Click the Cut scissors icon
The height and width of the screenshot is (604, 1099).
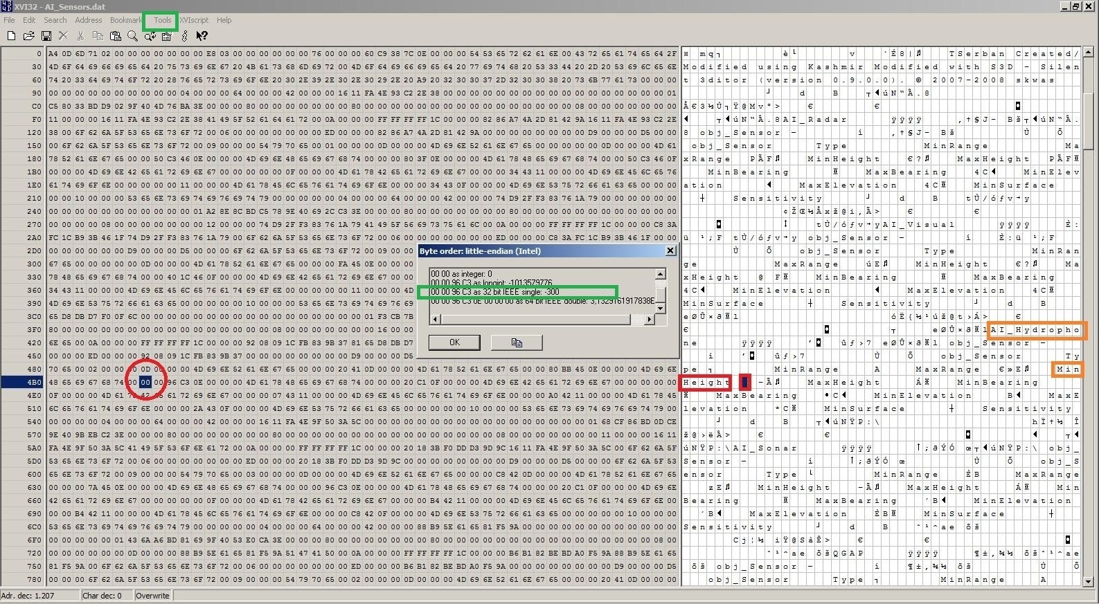pyautogui.click(x=80, y=36)
